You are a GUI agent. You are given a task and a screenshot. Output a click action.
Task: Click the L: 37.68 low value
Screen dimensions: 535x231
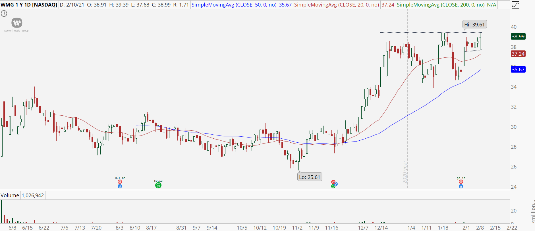(x=140, y=5)
